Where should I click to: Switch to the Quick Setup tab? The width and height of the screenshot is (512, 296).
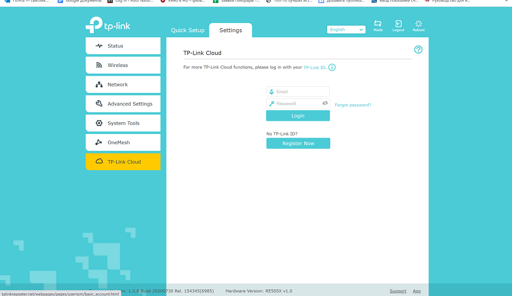tap(188, 30)
